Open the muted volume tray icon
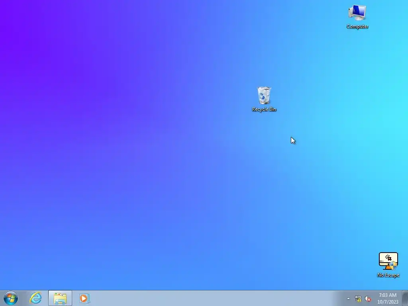The image size is (408, 306). pos(368,298)
